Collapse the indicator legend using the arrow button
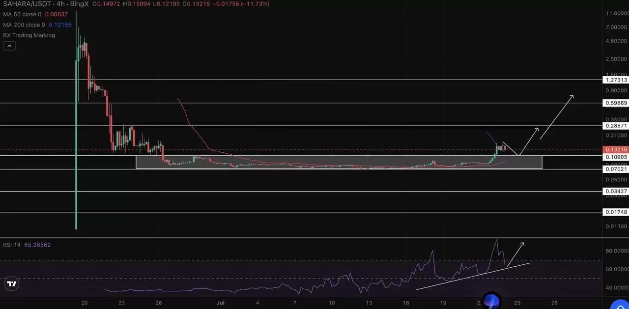 point(9,45)
